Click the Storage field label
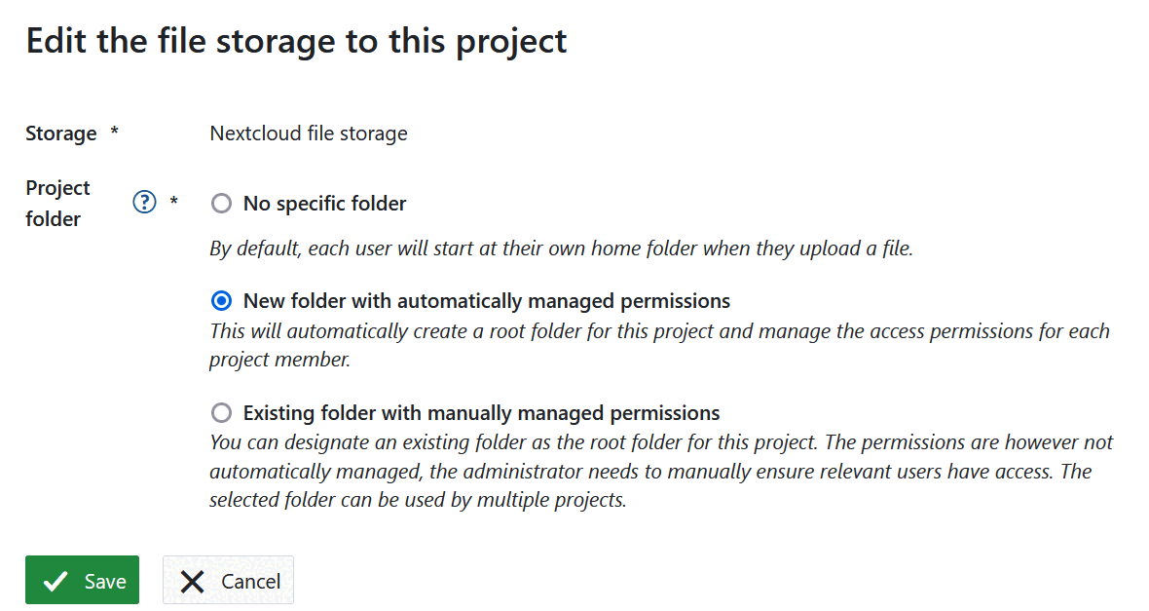1149x611 pixels. point(61,134)
